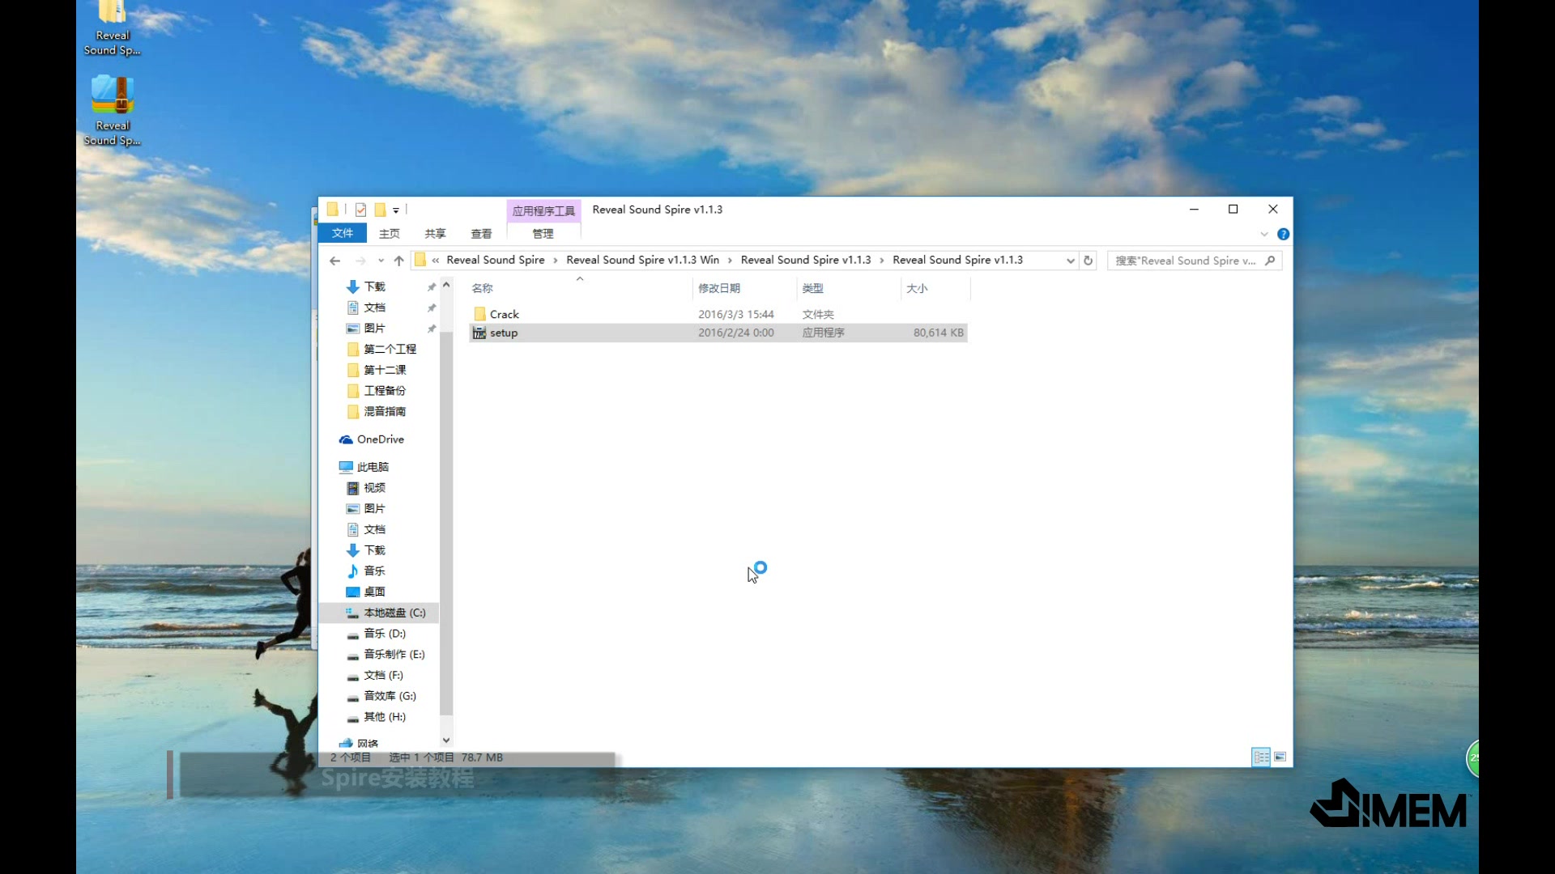
Task: Select 查看 menu tab
Action: click(480, 234)
